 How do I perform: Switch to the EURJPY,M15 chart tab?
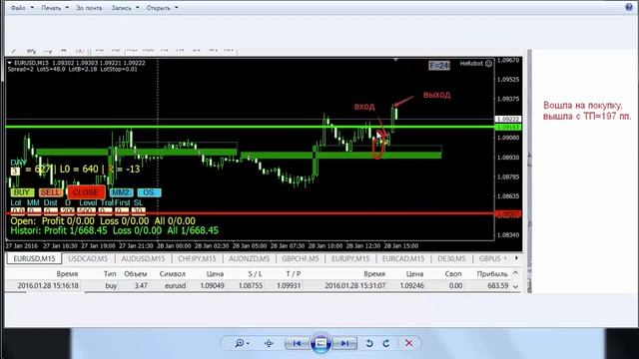tap(350, 259)
